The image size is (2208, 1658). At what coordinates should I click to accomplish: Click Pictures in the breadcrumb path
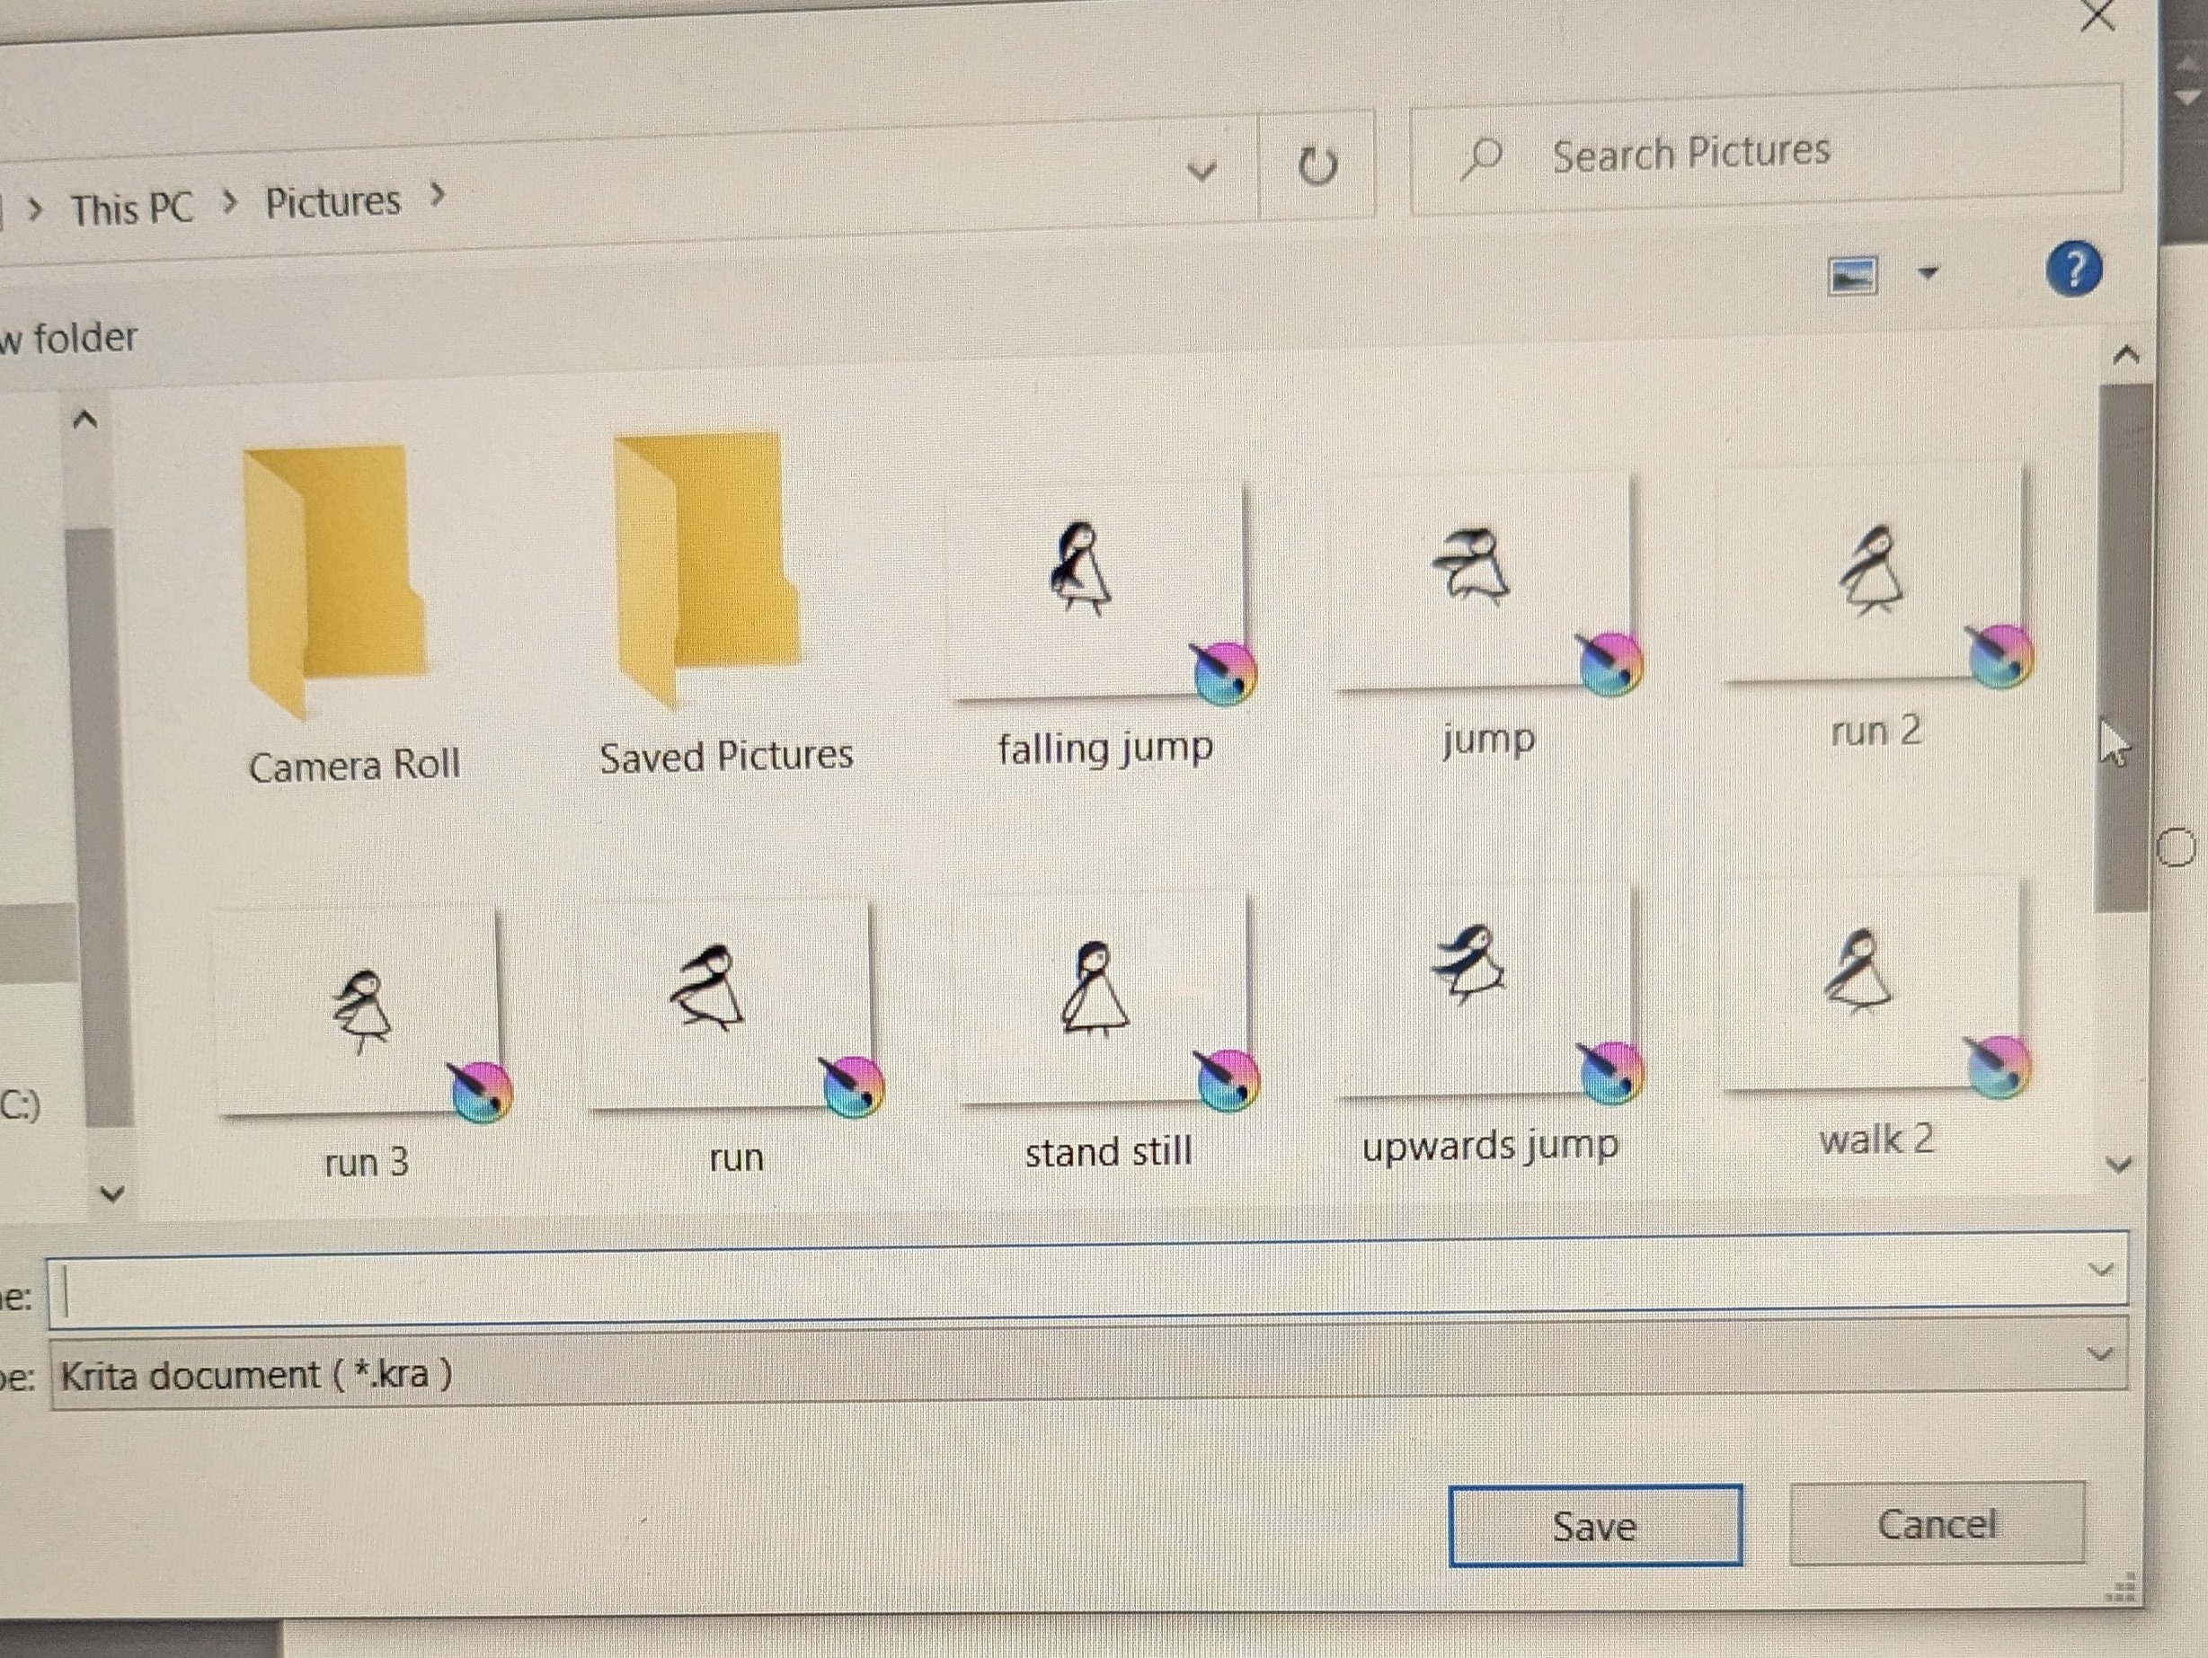(333, 202)
